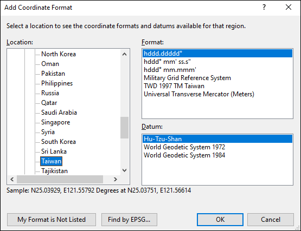Select Military Grid Reference System format
This screenshot has height=231, width=301.
pyautogui.click(x=217, y=78)
